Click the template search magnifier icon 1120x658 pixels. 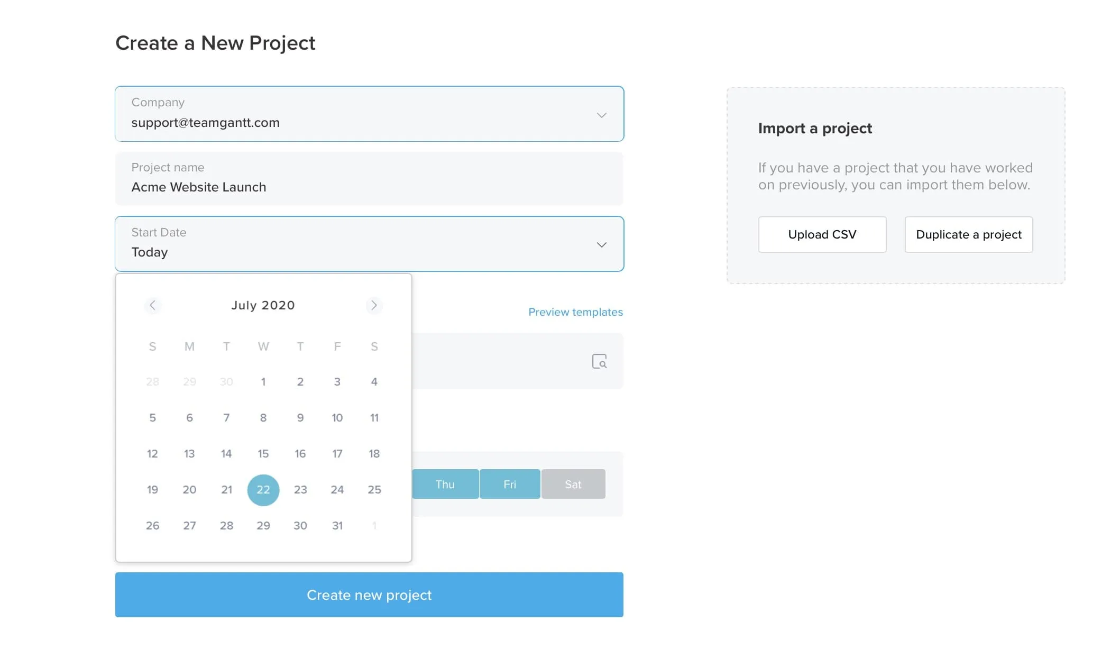[600, 362]
